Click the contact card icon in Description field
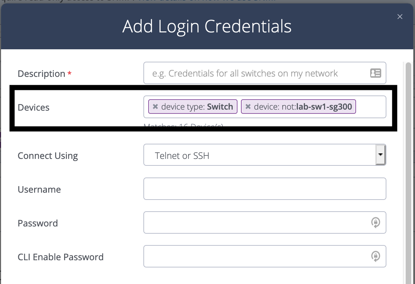The image size is (415, 284). click(x=375, y=73)
